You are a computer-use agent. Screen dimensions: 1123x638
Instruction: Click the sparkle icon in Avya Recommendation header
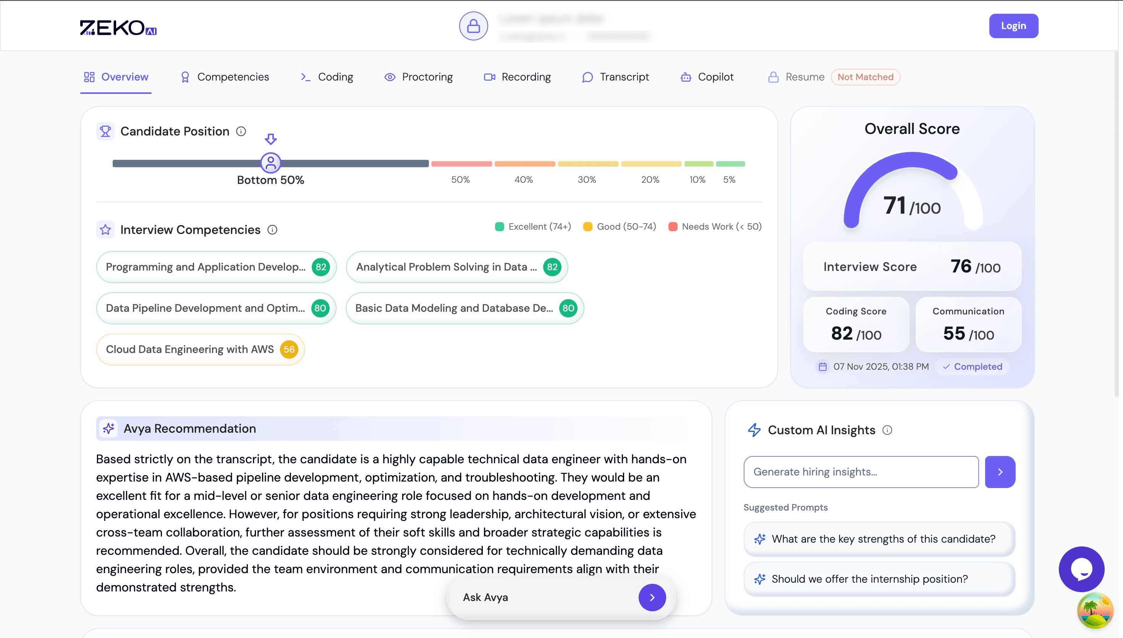[x=108, y=428]
